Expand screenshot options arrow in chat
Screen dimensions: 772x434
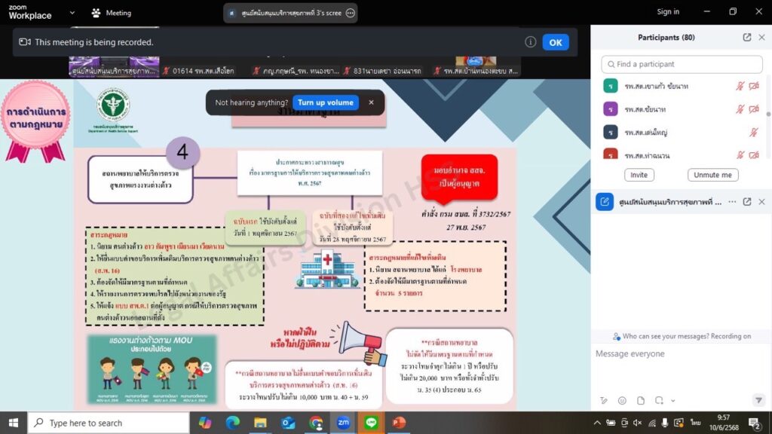coord(671,401)
